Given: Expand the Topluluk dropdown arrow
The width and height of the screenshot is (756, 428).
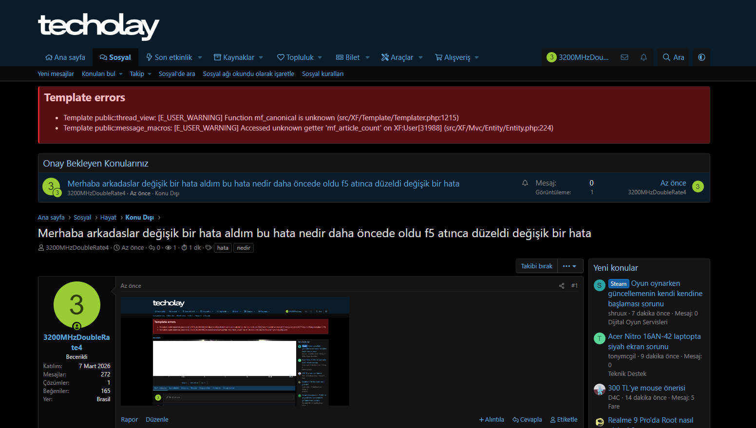Looking at the screenshot, I should 320,57.
